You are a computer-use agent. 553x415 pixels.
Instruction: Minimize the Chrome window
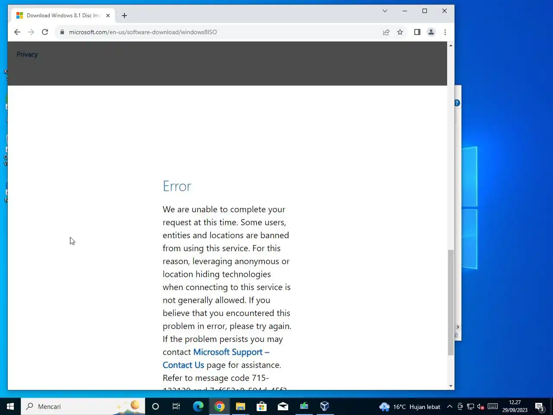[405, 11]
